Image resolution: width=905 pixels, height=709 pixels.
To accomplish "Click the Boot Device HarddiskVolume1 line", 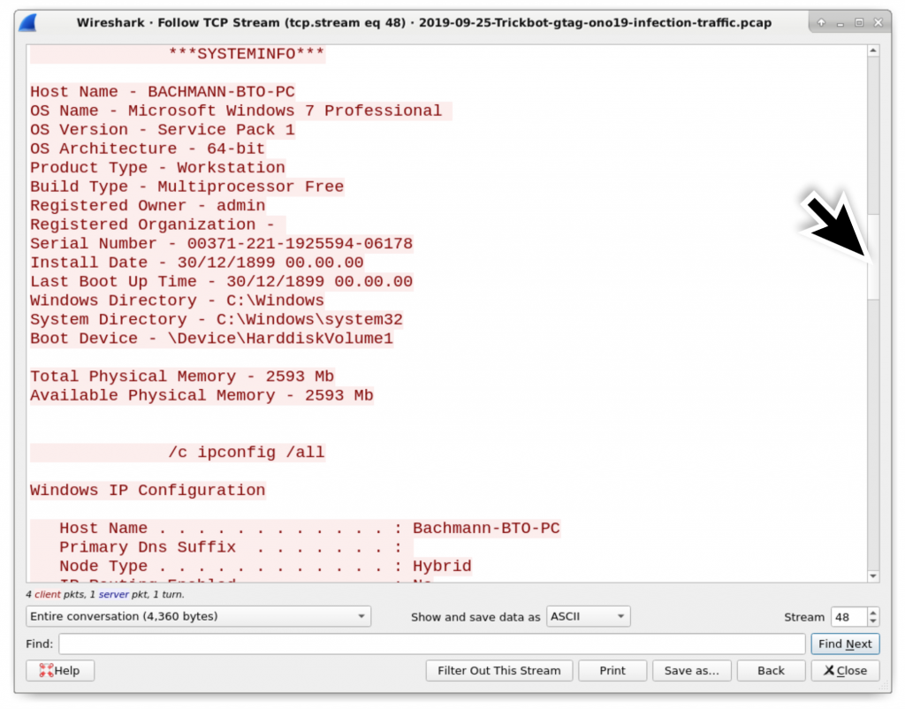I will pyautogui.click(x=212, y=339).
